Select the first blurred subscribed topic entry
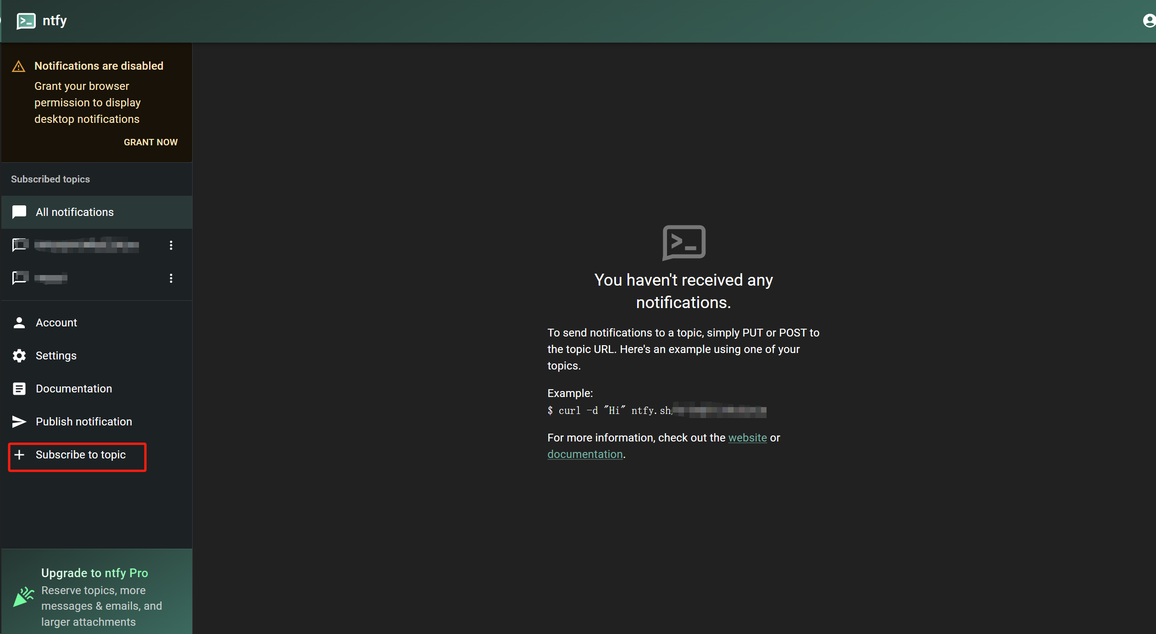 (x=87, y=245)
